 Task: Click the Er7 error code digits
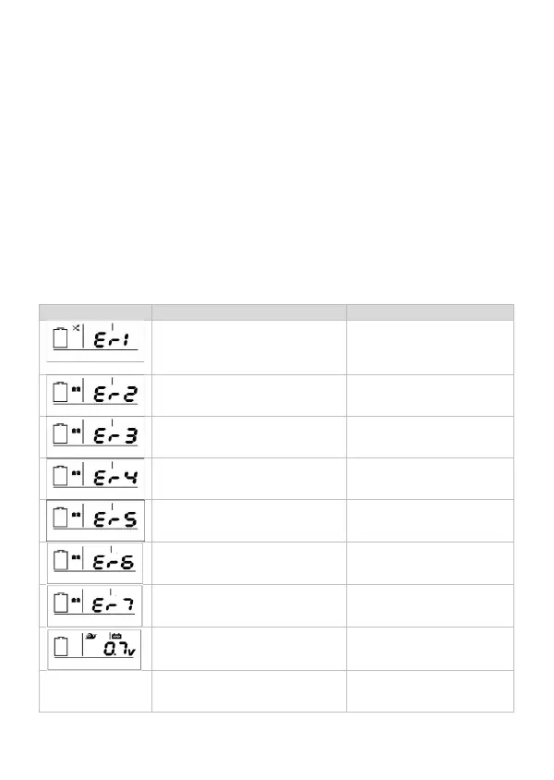114,605
